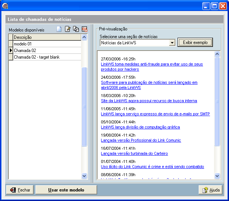Open link 'LinkWS lança divisão de computação gráfica'
Image resolution: width=229 pixels, height=201 pixels.
click(x=140, y=127)
